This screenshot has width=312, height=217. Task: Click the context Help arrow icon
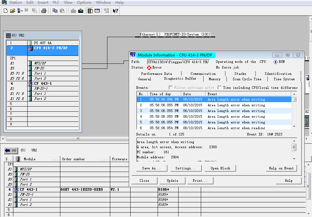(x=116, y=11)
